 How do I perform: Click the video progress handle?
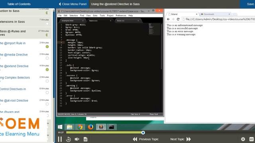[x=143, y=133]
